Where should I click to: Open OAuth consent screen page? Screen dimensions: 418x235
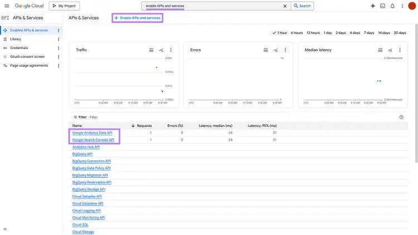click(x=27, y=57)
